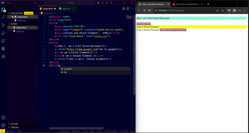
Task: Select index.html under Open Editors
Action: pyautogui.click(x=22, y=17)
